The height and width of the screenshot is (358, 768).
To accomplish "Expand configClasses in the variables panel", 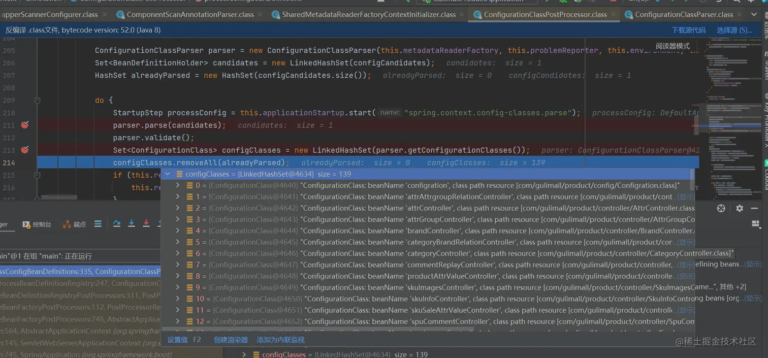I will (x=244, y=354).
